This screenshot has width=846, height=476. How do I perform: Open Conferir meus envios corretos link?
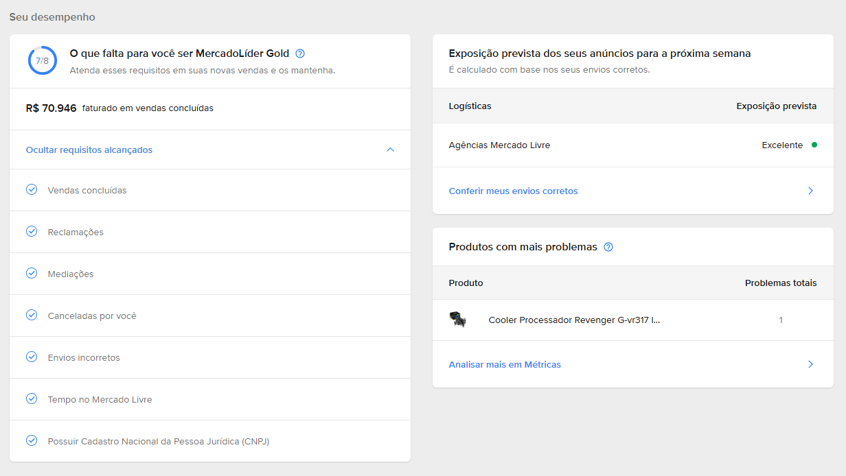pos(513,191)
